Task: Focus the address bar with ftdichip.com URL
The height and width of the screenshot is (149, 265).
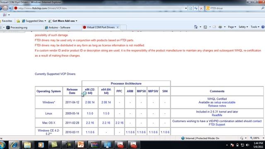Action: click(x=99, y=8)
